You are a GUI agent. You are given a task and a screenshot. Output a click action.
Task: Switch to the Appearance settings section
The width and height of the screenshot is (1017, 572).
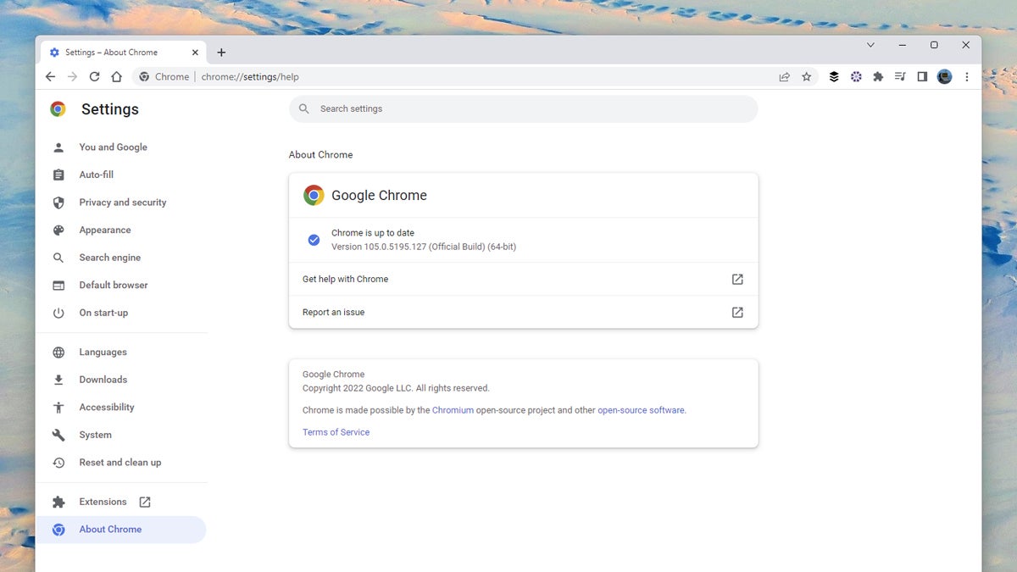pyautogui.click(x=105, y=230)
